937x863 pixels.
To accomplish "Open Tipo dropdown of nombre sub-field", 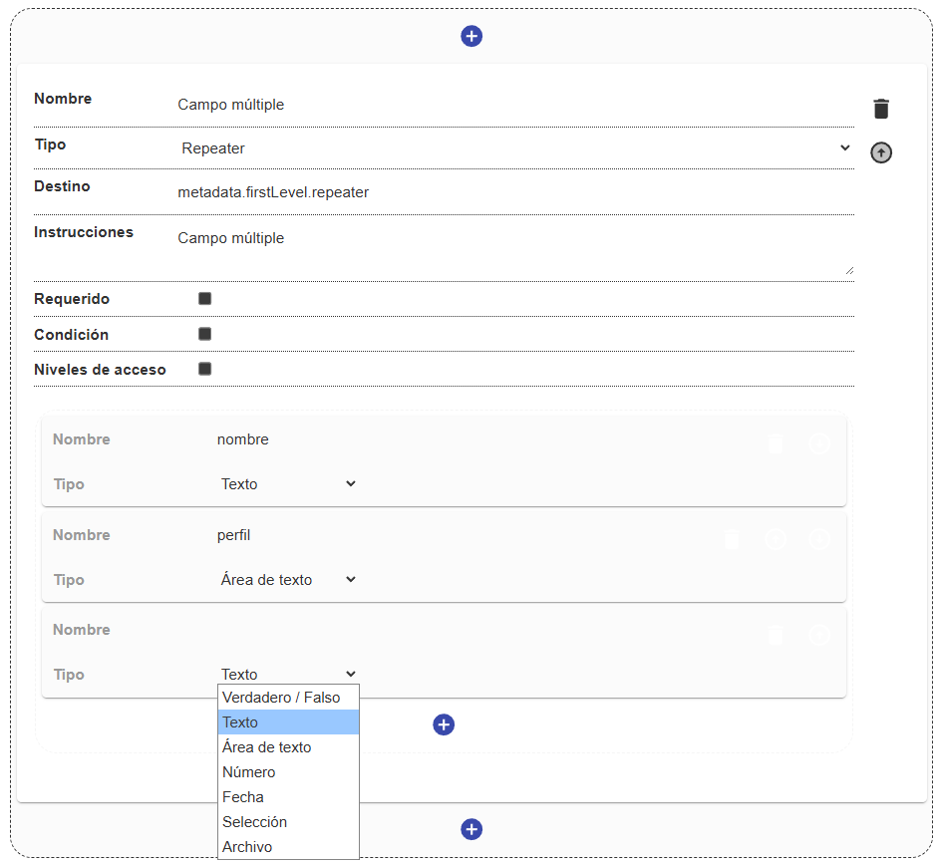I will coord(288,483).
